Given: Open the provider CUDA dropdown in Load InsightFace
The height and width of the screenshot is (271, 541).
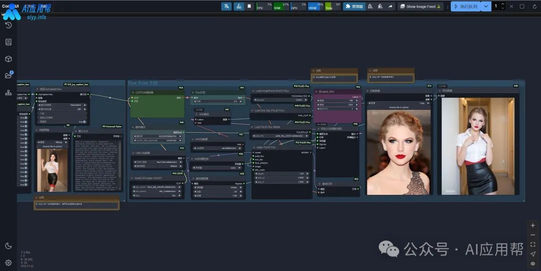Looking at the screenshot, I should pyautogui.click(x=282, y=100).
